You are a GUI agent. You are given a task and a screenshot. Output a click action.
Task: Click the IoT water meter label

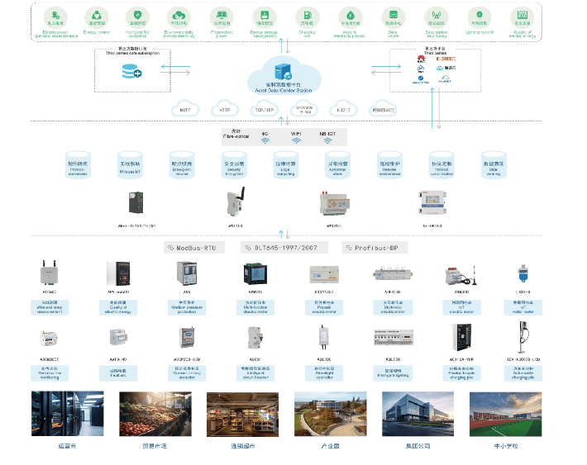pos(523,307)
